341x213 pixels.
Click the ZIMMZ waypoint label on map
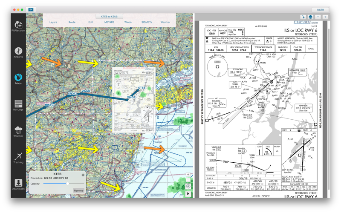[x=86, y=91]
